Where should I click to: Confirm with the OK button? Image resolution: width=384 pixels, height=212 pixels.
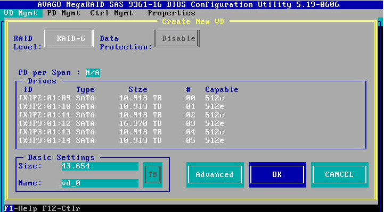(x=277, y=175)
